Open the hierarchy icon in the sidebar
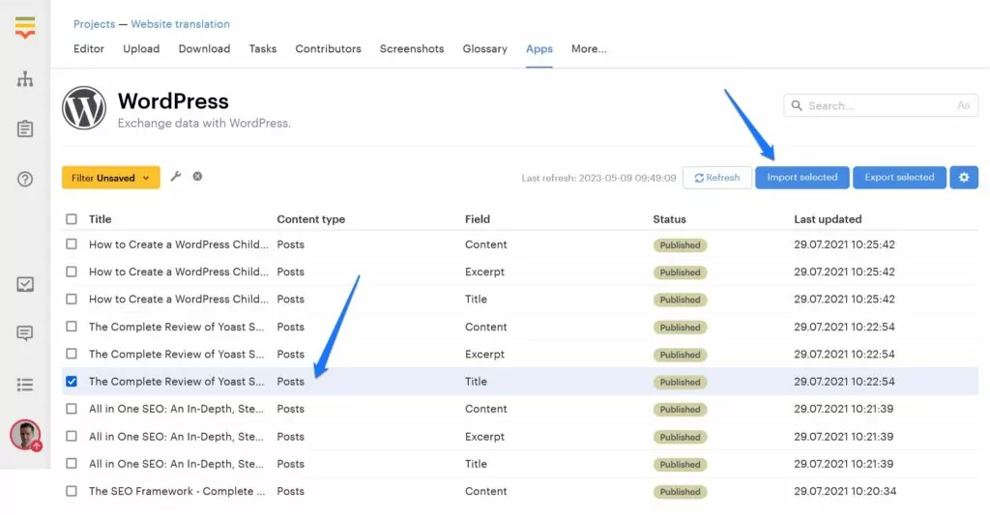Viewport: 990px width, 515px height. [25, 79]
